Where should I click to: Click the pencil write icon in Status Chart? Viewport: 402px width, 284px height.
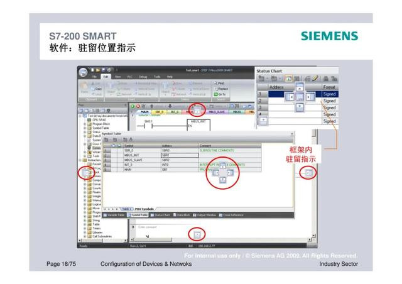pos(315,79)
